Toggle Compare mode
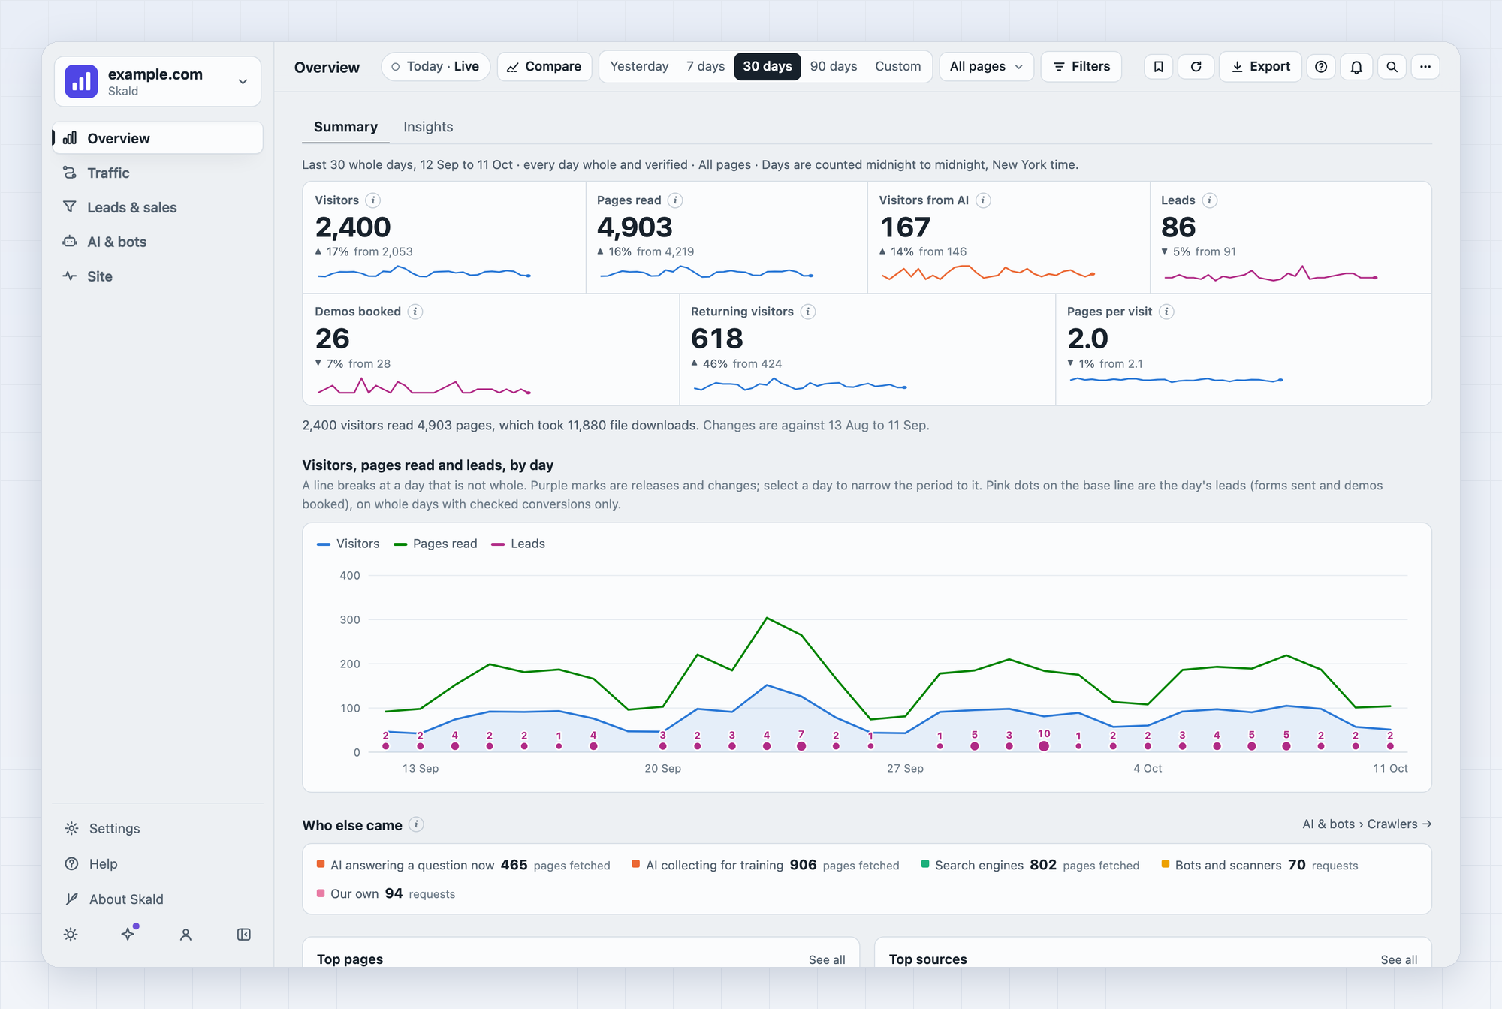1502x1009 pixels. click(x=544, y=67)
